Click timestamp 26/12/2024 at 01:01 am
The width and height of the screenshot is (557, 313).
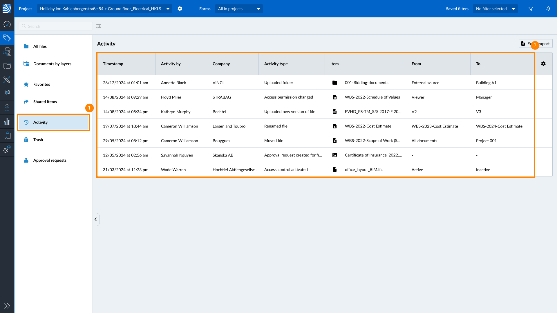[126, 83]
